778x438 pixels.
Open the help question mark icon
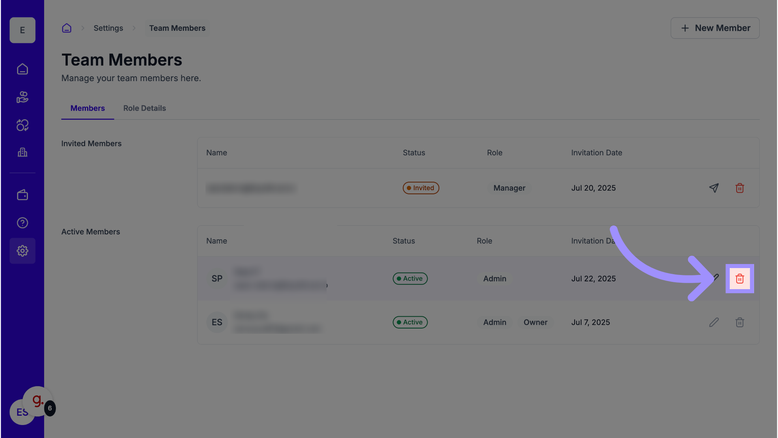tap(22, 223)
